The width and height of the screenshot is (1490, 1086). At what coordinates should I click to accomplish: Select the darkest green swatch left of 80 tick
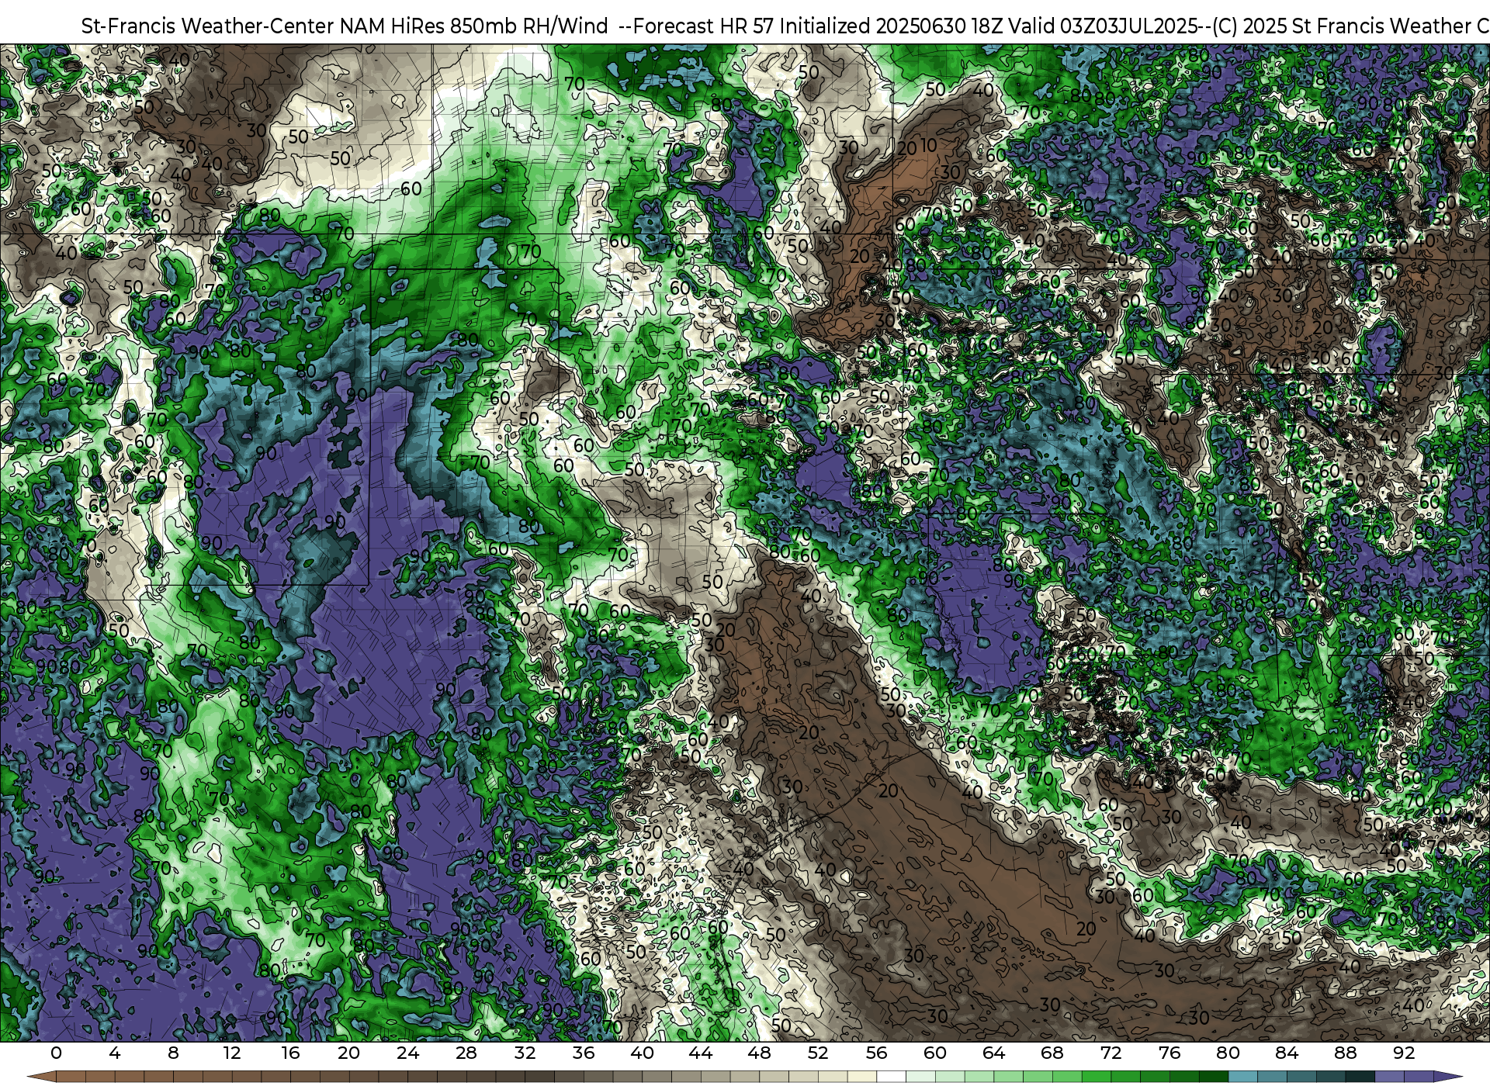(1214, 1077)
